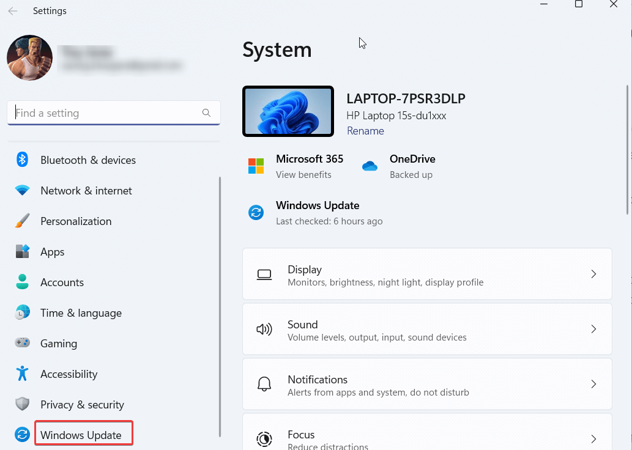
Task: Click the Time & language clock icon
Action: click(x=22, y=312)
